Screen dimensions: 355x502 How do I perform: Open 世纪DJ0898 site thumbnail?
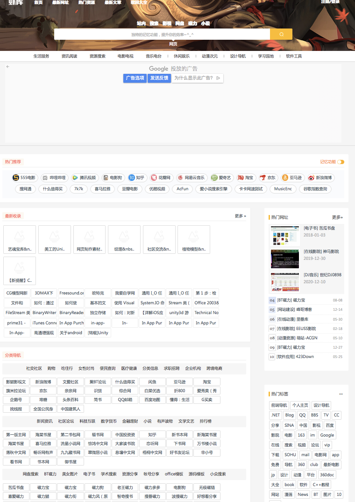[x=284, y=282]
